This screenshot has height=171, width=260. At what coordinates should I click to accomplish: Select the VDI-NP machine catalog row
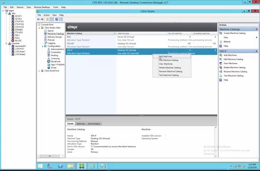pos(141,45)
